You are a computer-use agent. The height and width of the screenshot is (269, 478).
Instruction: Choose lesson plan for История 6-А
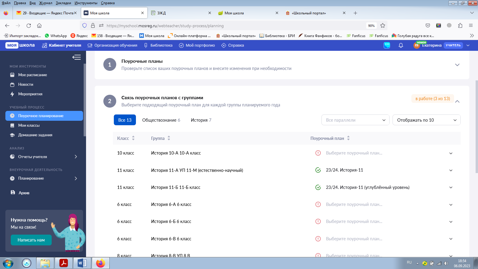tap(384, 204)
